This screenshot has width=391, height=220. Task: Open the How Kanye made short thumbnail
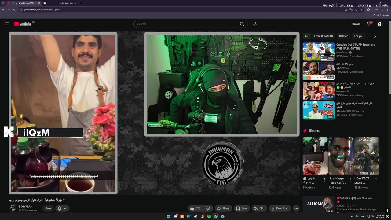(x=341, y=156)
